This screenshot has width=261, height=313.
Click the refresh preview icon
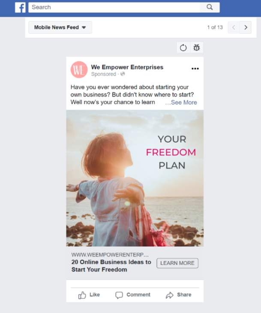tap(183, 47)
